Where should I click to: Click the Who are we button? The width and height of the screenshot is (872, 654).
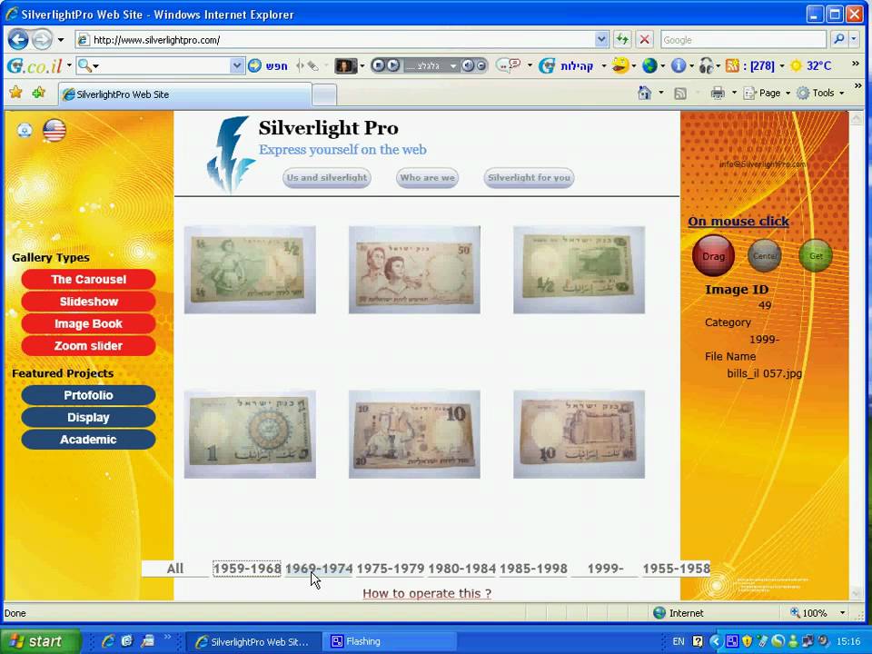pos(427,178)
